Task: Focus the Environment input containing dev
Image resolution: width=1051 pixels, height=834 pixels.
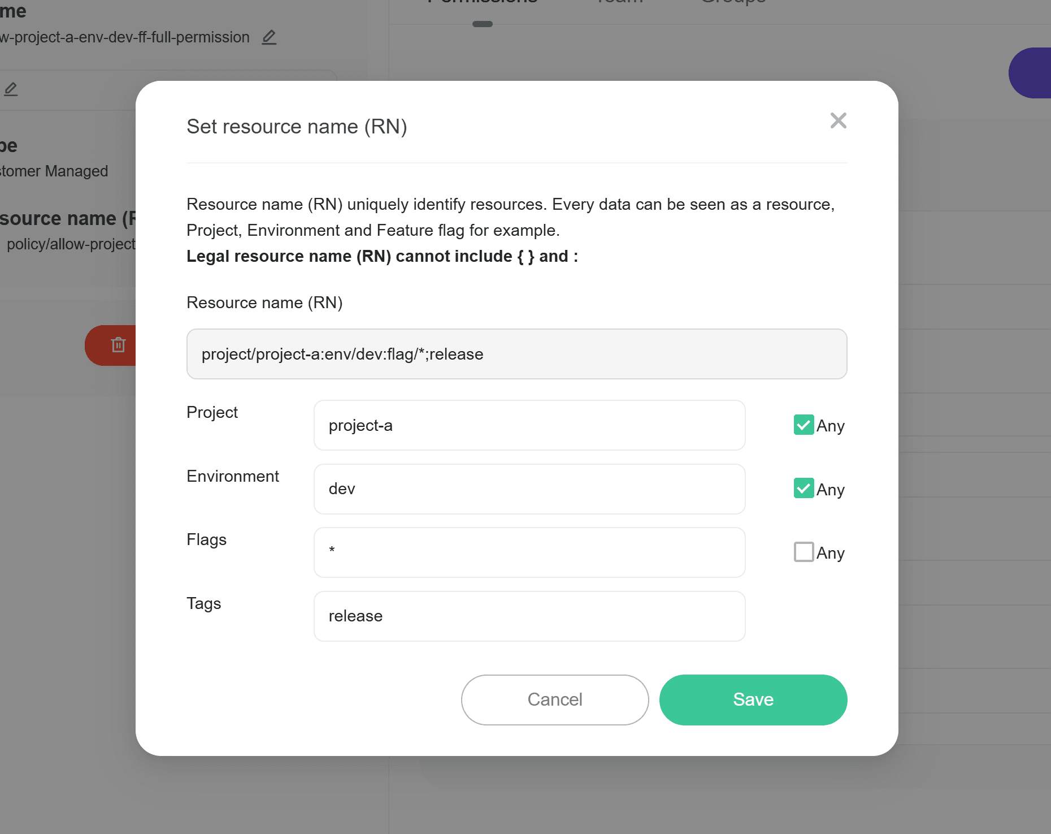Action: (529, 489)
